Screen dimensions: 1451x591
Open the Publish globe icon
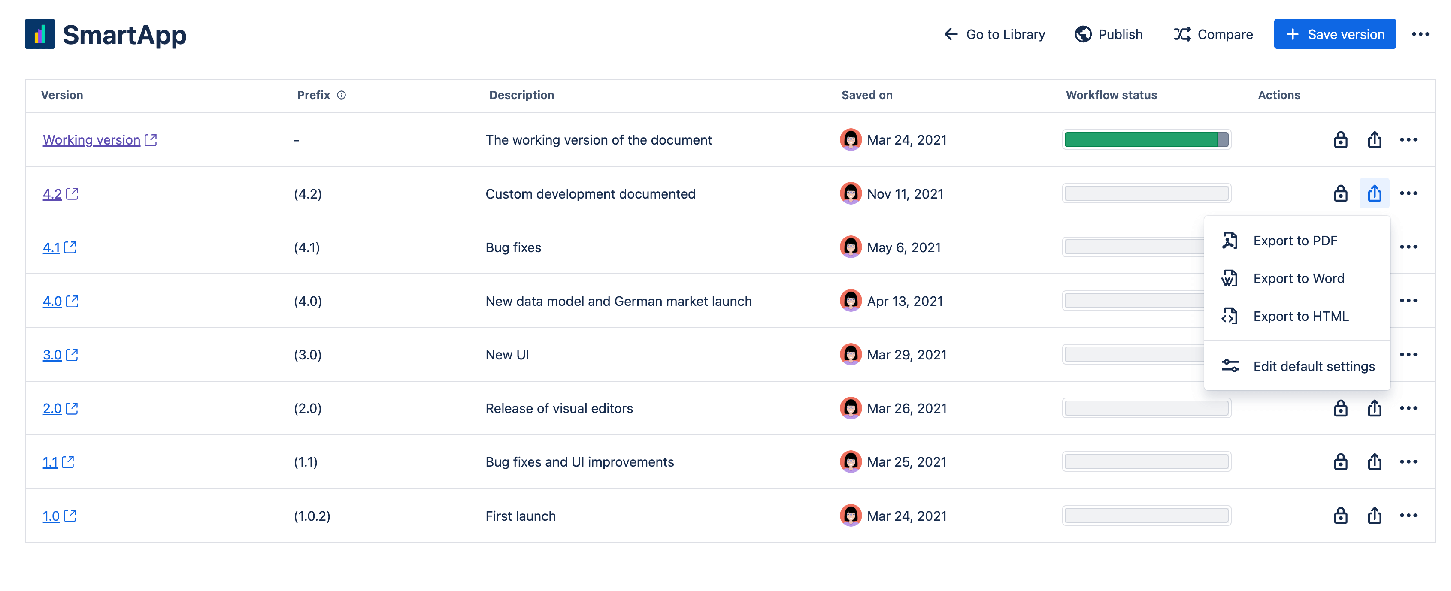[1083, 34]
